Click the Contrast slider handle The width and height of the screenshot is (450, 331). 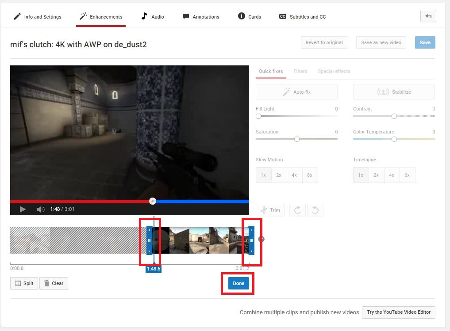click(394, 116)
